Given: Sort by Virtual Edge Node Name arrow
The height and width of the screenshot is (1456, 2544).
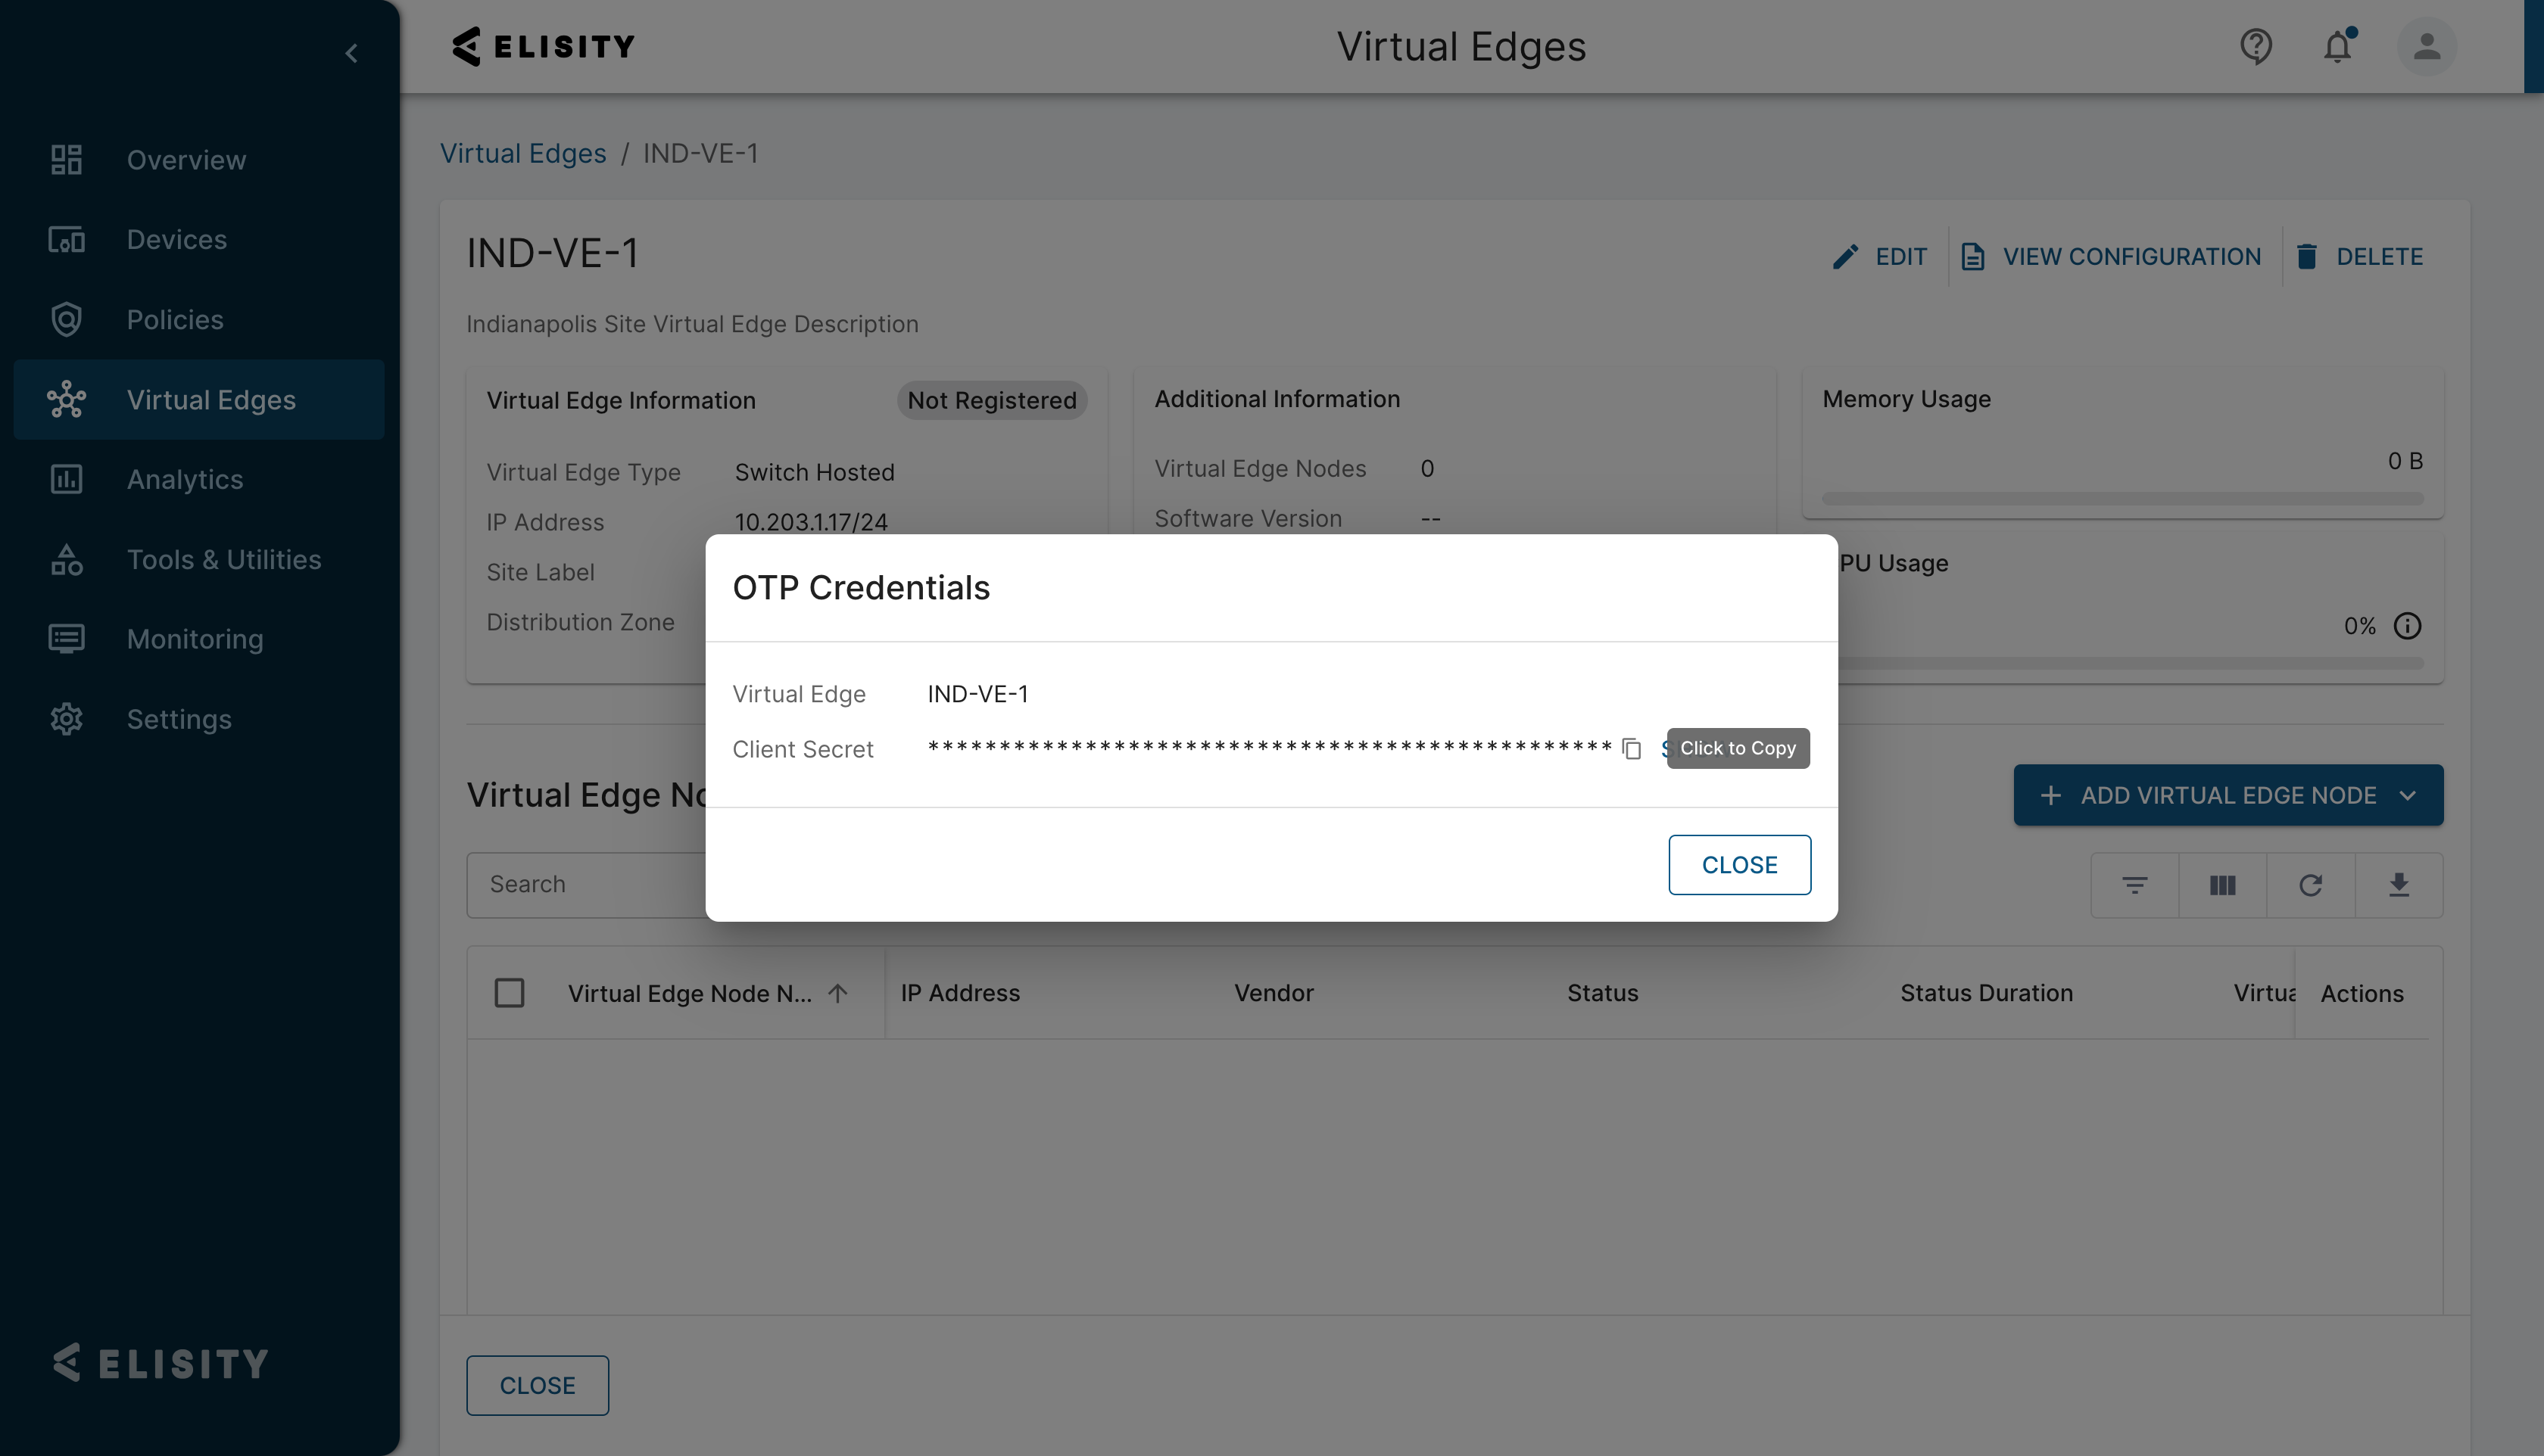Looking at the screenshot, I should pos(838,993).
